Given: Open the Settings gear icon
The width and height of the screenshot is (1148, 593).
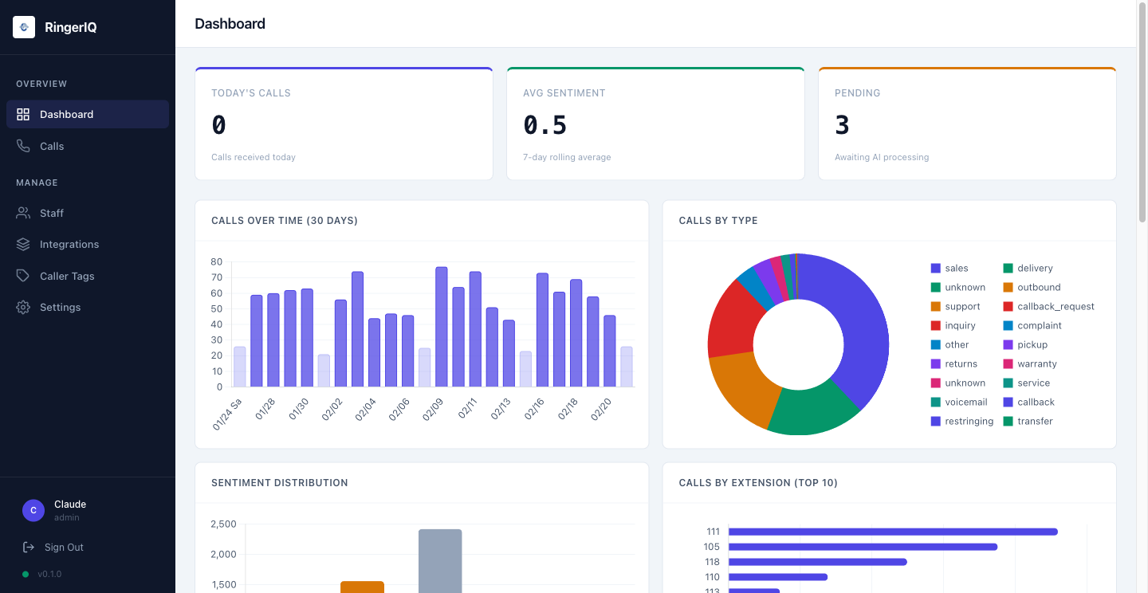Looking at the screenshot, I should pos(23,307).
